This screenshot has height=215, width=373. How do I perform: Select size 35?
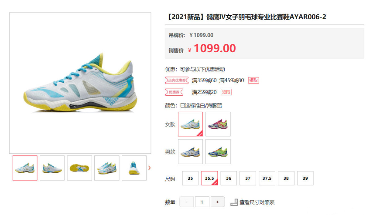(x=190, y=178)
